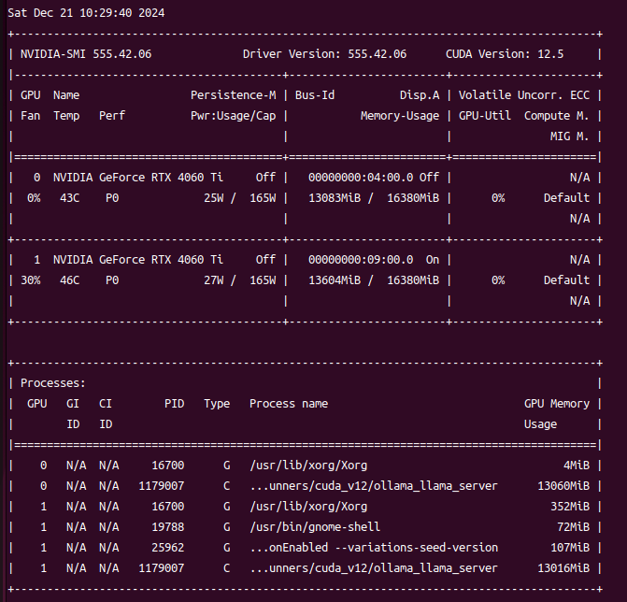The width and height of the screenshot is (627, 602).
Task: Click the Memory-Usage column header
Action: point(399,116)
